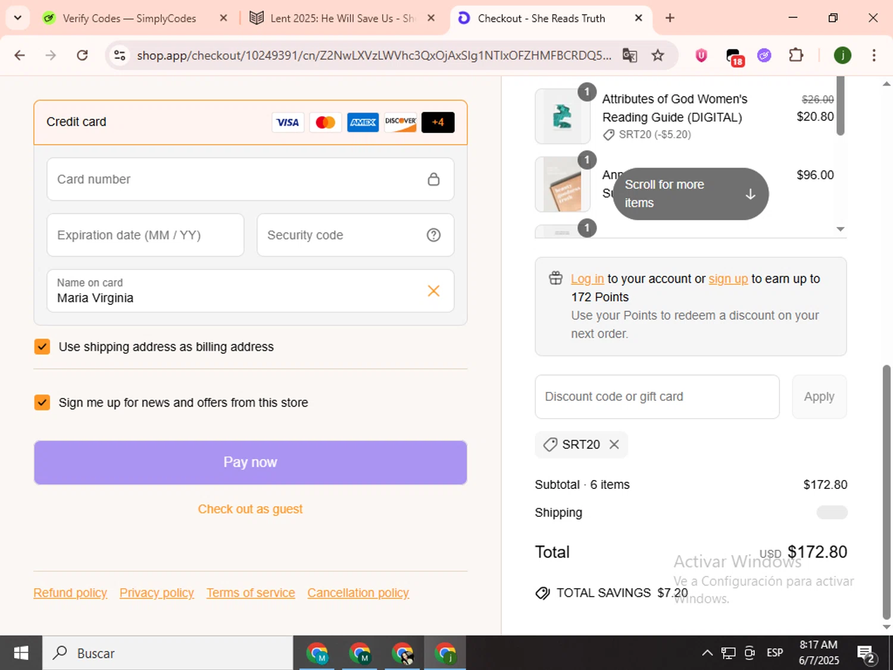This screenshot has width=893, height=670.
Task: Click the Attributes of God product thumbnail
Action: 563,117
